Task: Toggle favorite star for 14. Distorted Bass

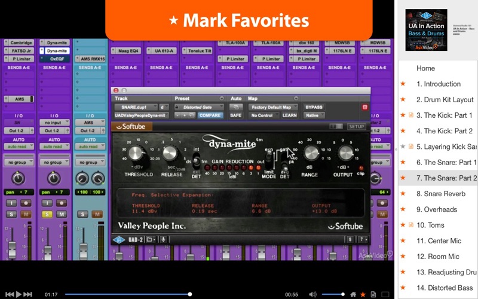Action: click(x=403, y=288)
